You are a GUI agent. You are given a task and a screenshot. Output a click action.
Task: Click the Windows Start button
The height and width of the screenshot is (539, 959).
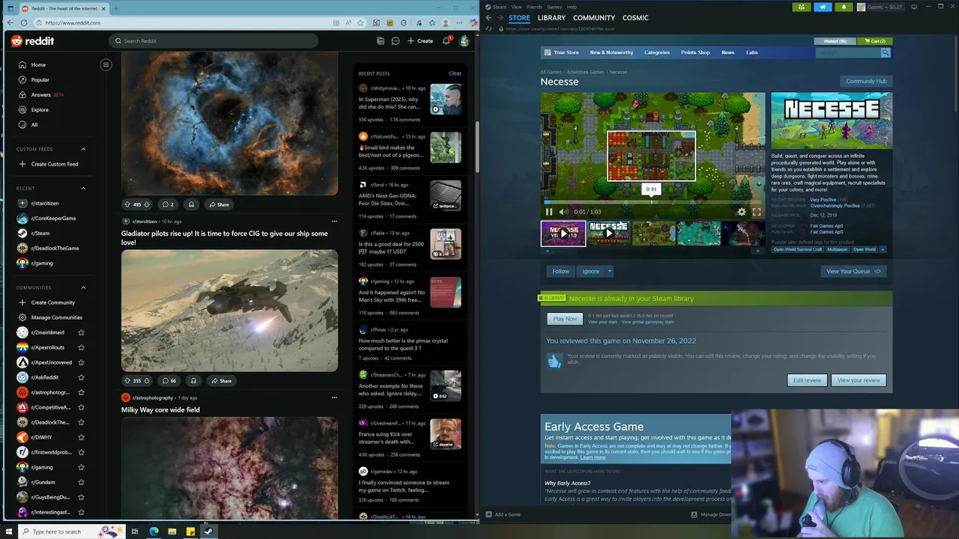[7, 532]
